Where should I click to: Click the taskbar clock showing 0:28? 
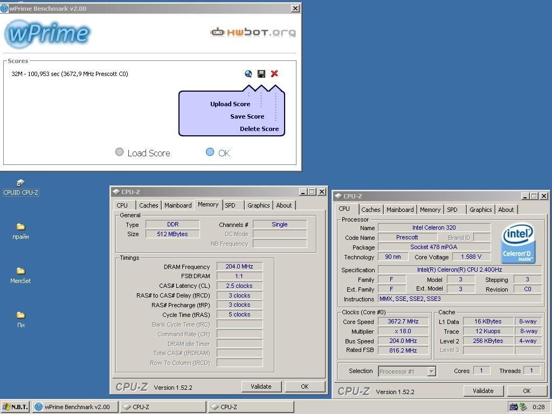pos(539,407)
